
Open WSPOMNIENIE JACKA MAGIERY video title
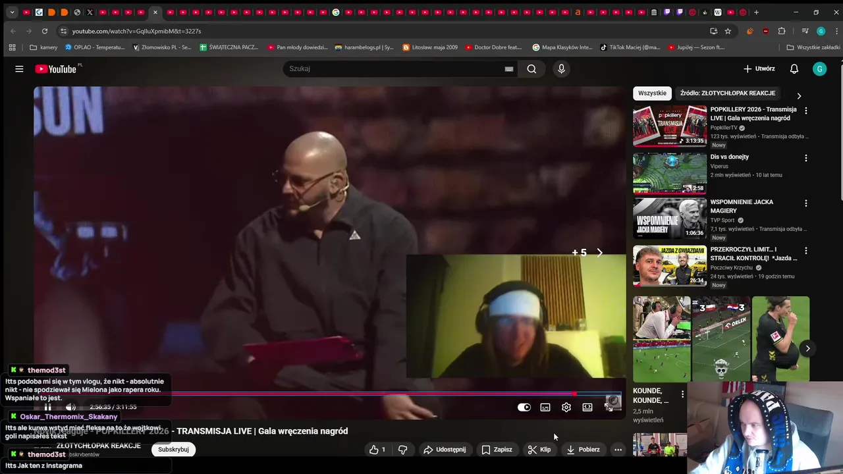point(742,206)
